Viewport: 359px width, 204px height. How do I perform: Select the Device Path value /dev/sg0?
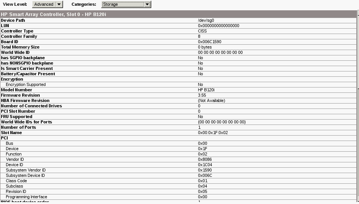tap(206, 20)
